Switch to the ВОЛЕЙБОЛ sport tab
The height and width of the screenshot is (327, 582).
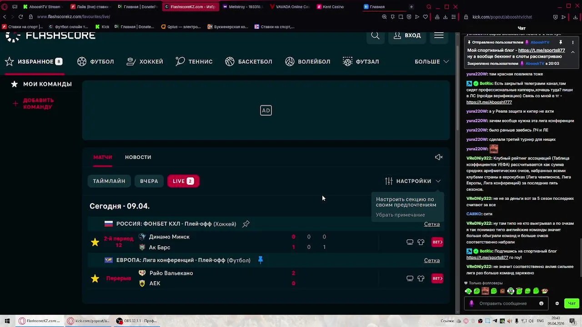(308, 61)
